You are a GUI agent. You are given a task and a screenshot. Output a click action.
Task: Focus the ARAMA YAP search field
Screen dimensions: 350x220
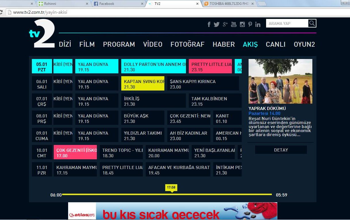click(x=287, y=23)
